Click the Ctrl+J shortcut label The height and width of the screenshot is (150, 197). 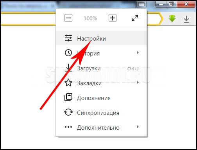pos(133,69)
